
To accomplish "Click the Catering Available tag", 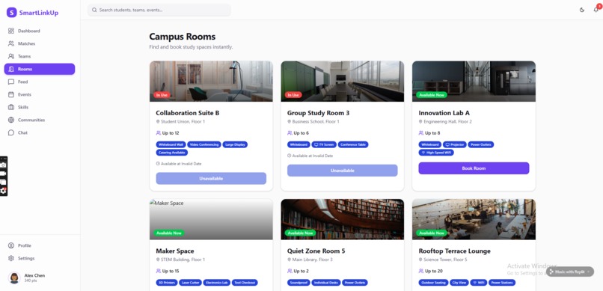I will pyautogui.click(x=172, y=153).
